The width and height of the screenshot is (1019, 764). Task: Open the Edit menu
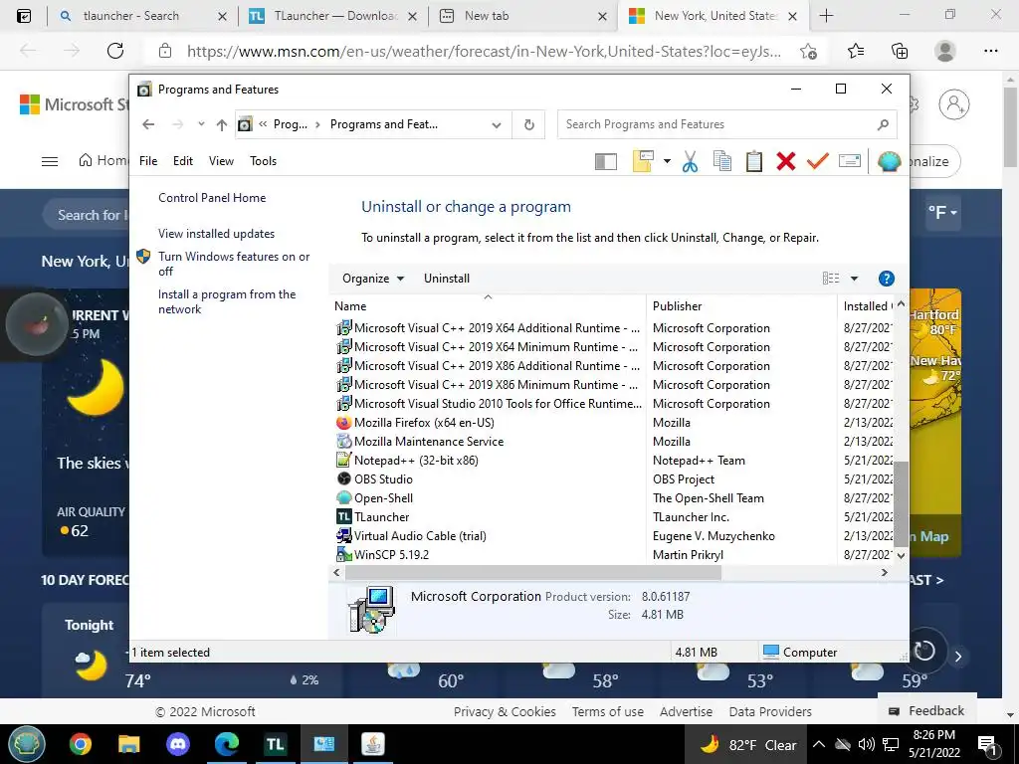[183, 161]
